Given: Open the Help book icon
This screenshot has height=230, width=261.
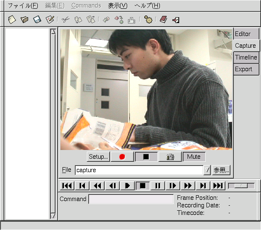Looking at the screenshot, I should (163, 20).
